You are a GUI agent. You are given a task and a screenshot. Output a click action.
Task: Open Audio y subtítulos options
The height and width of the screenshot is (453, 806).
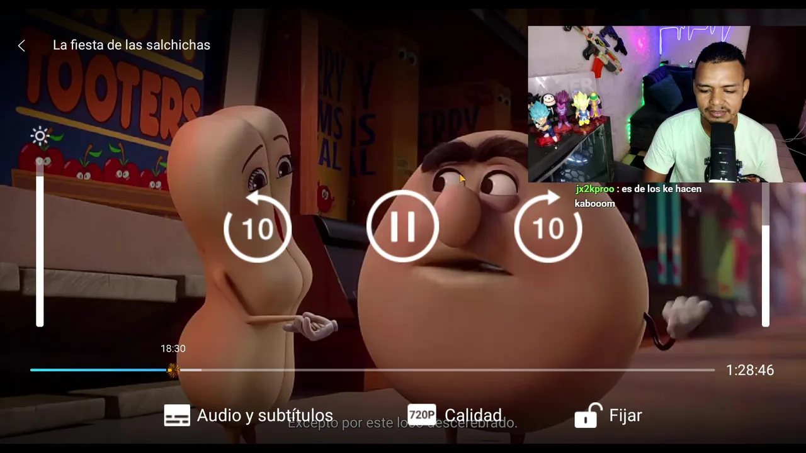pyautogui.click(x=249, y=415)
